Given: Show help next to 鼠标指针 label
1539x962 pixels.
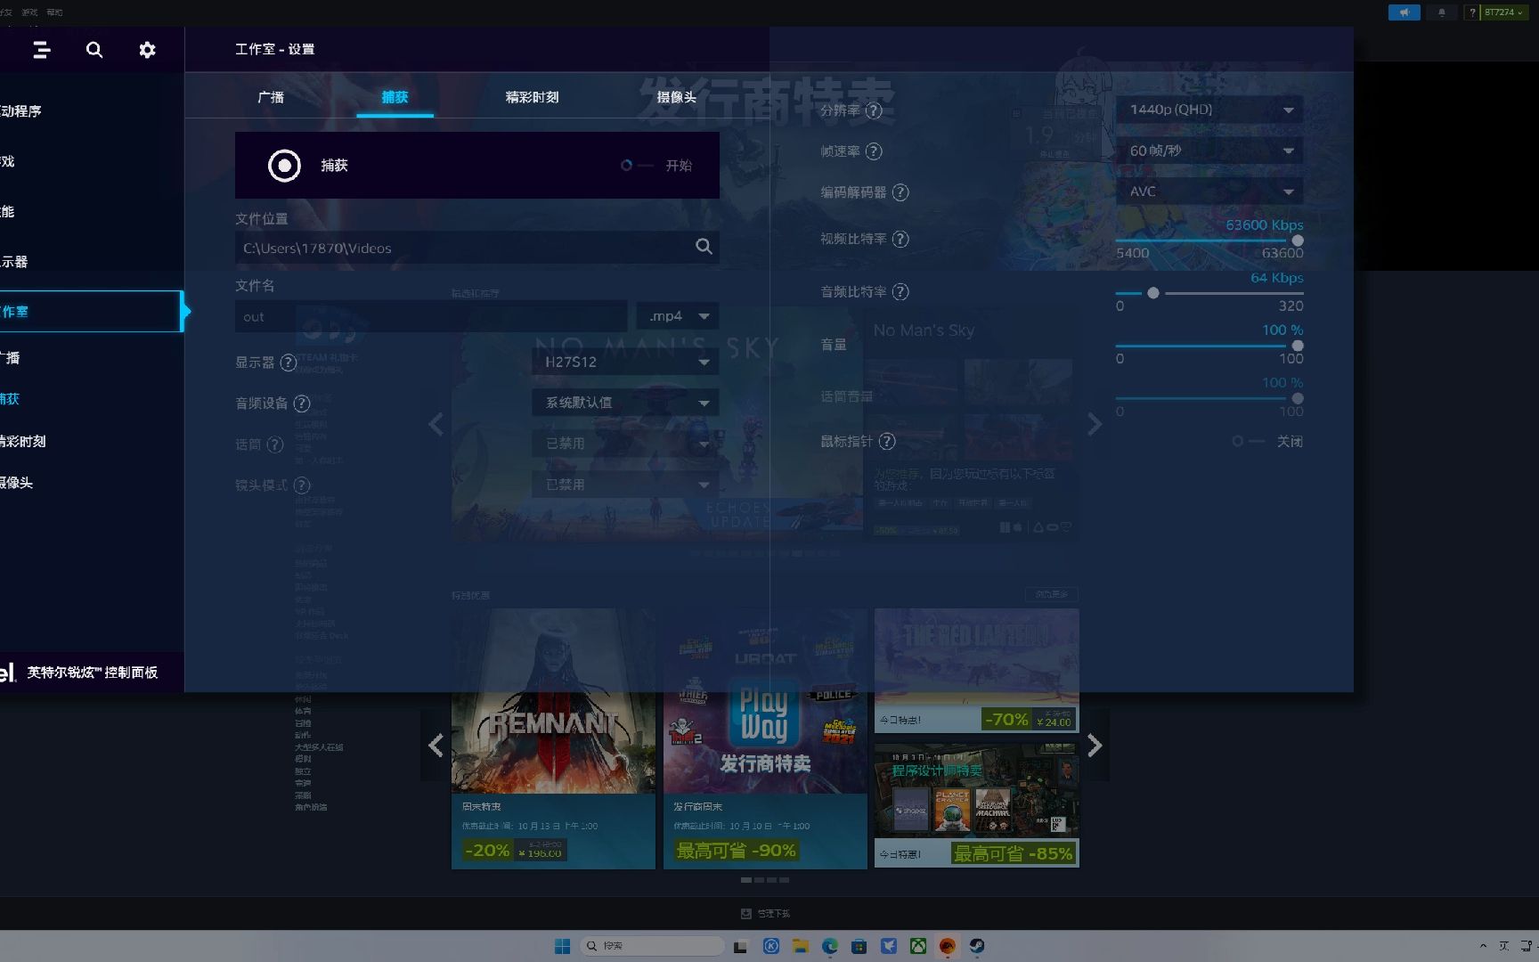Looking at the screenshot, I should [x=887, y=441].
